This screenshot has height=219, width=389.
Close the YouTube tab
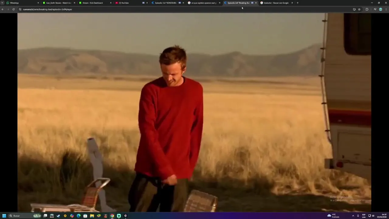(147, 3)
